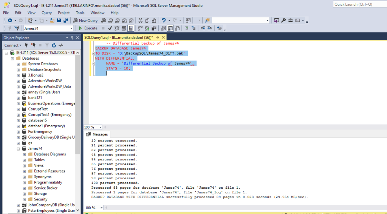Undo the last edit

164,20
